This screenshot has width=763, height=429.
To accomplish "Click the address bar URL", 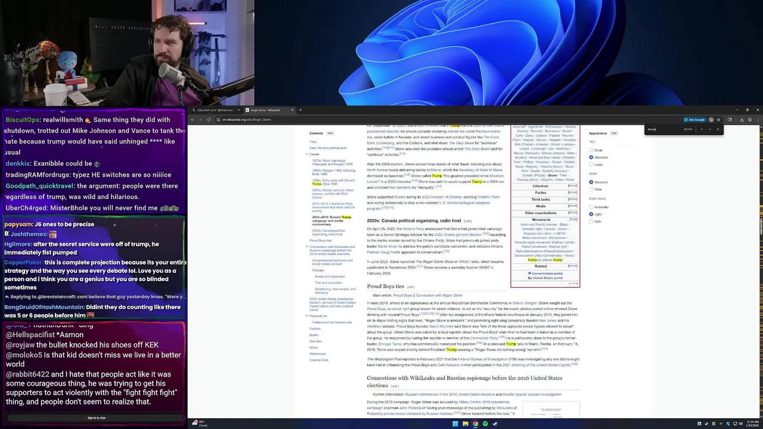I will click(x=246, y=120).
